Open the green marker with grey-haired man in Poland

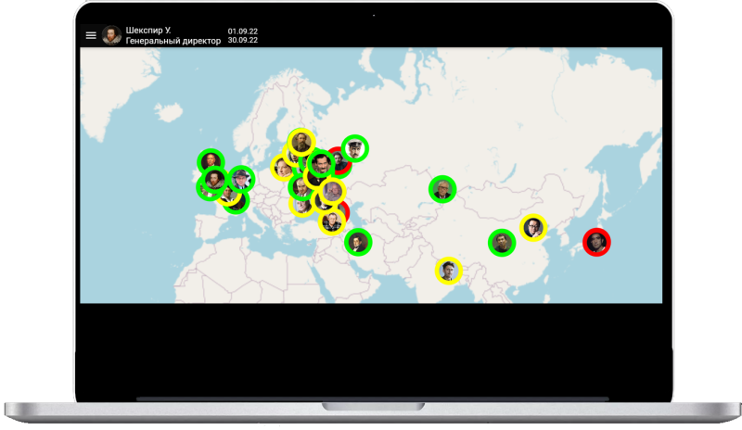(x=300, y=186)
